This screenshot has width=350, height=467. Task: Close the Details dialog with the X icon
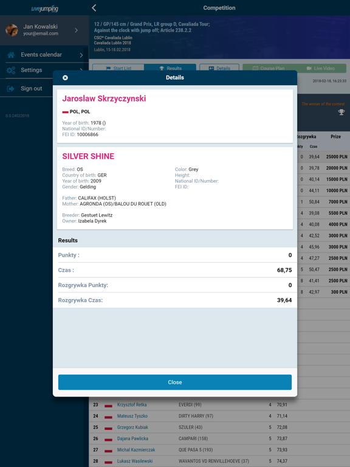(x=65, y=78)
